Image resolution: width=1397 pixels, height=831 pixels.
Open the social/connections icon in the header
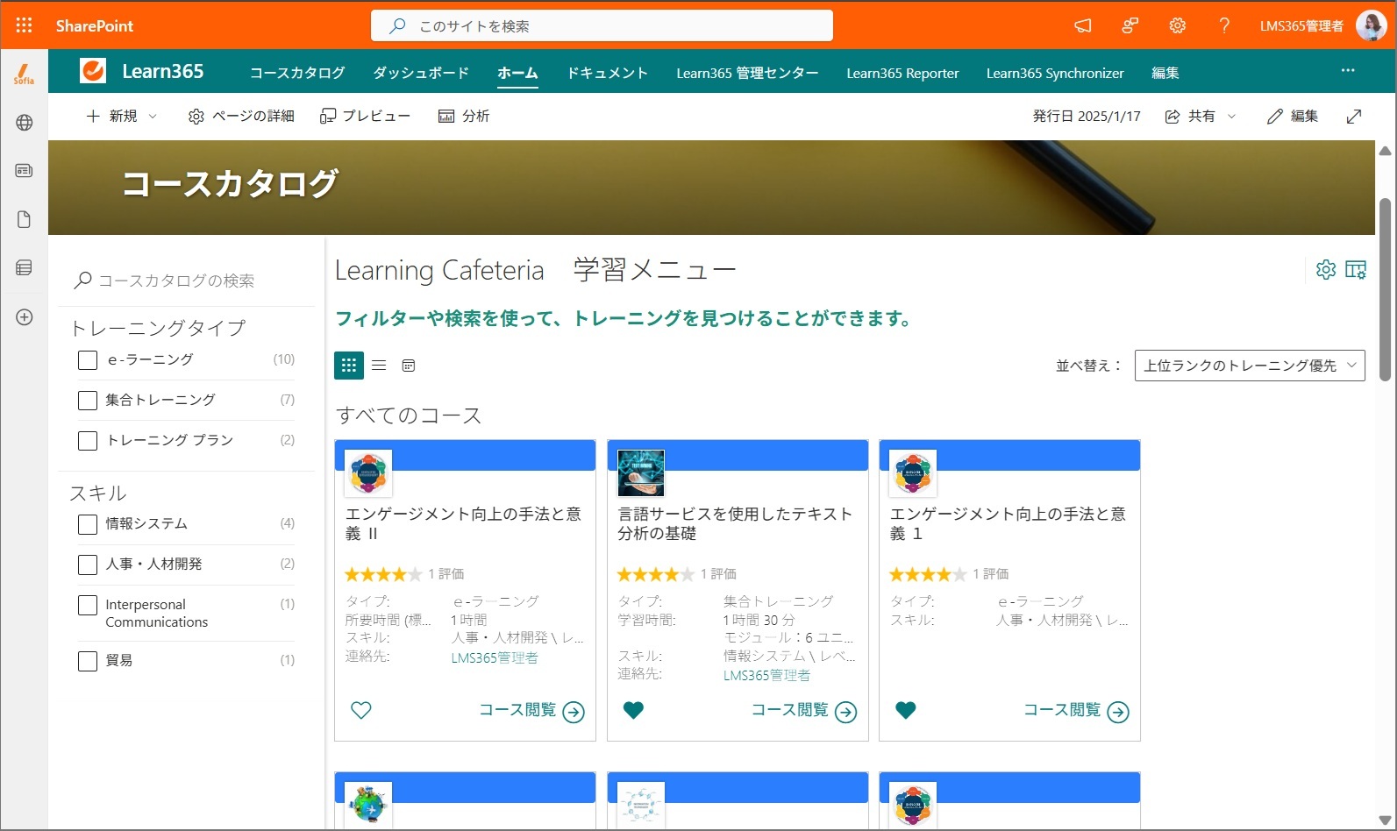coord(1130,25)
